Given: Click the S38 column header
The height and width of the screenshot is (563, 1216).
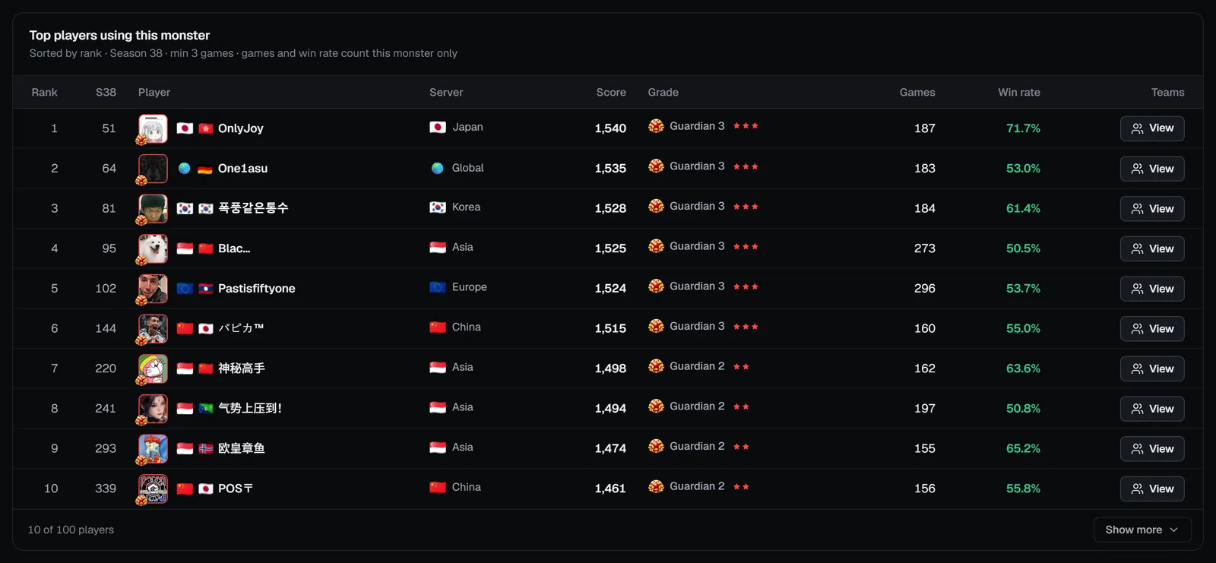Looking at the screenshot, I should [x=106, y=92].
